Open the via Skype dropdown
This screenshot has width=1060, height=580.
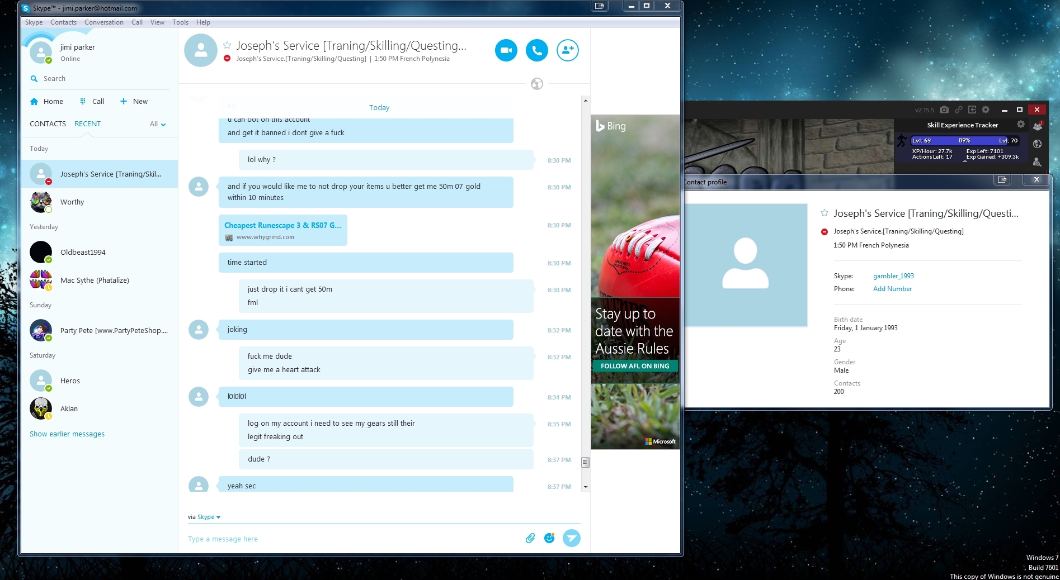coord(209,517)
